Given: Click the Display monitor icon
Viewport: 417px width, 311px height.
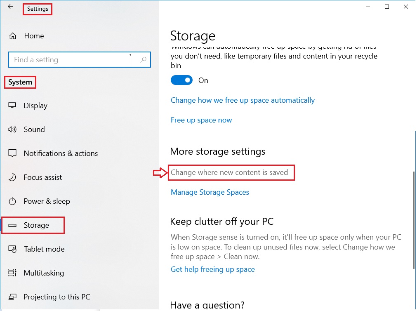Looking at the screenshot, I should [x=13, y=106].
